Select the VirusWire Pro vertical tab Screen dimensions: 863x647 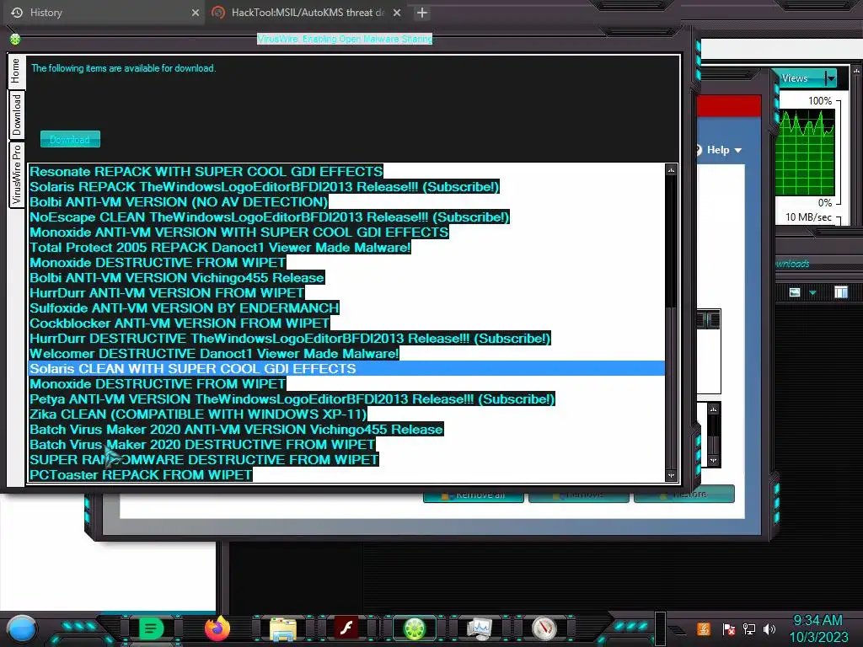coord(17,174)
